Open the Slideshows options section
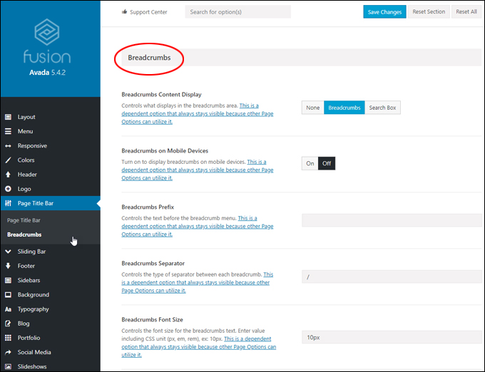Image resolution: width=485 pixels, height=372 pixels. click(50, 366)
